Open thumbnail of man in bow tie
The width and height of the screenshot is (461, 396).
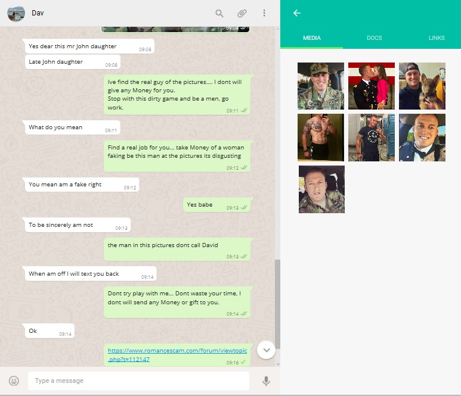[x=422, y=138]
